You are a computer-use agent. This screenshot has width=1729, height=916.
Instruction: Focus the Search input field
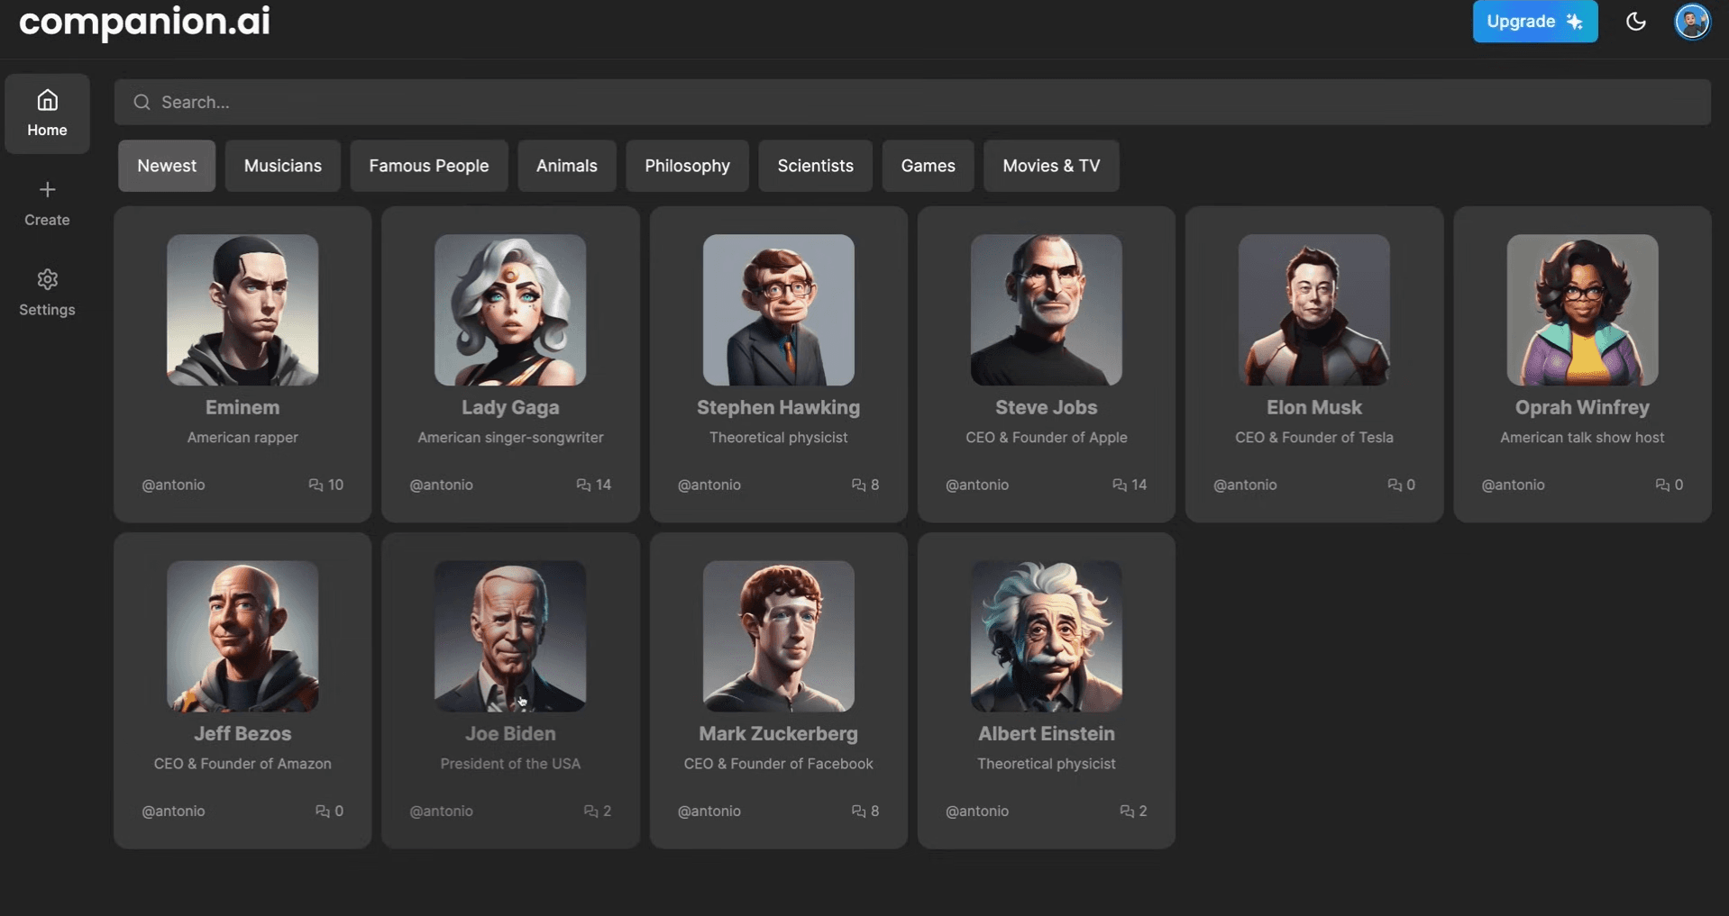[912, 102]
